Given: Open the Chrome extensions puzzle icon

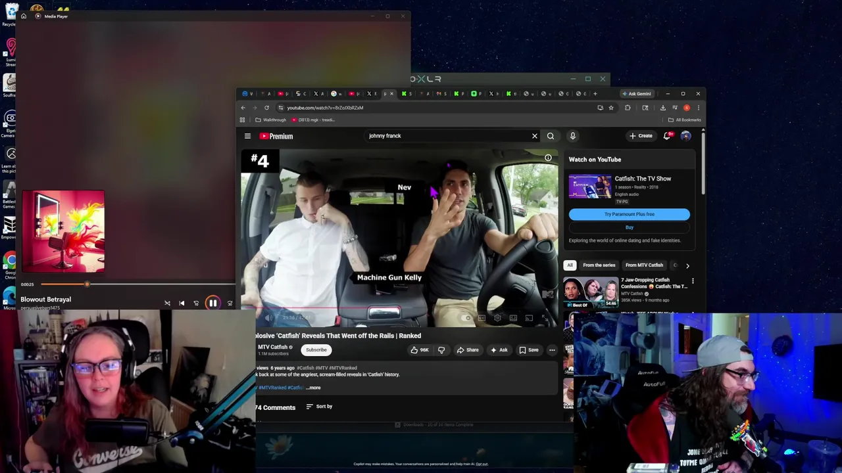Looking at the screenshot, I should 628,108.
